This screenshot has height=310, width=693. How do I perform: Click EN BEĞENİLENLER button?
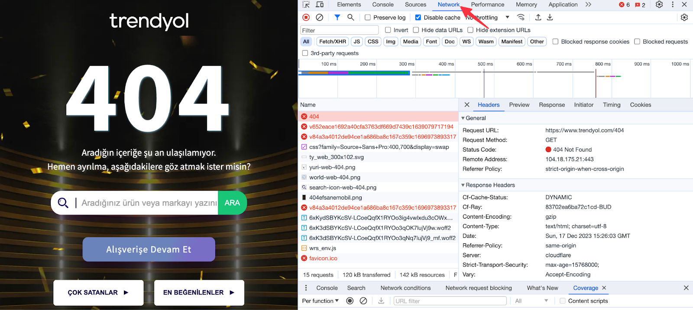199,293
